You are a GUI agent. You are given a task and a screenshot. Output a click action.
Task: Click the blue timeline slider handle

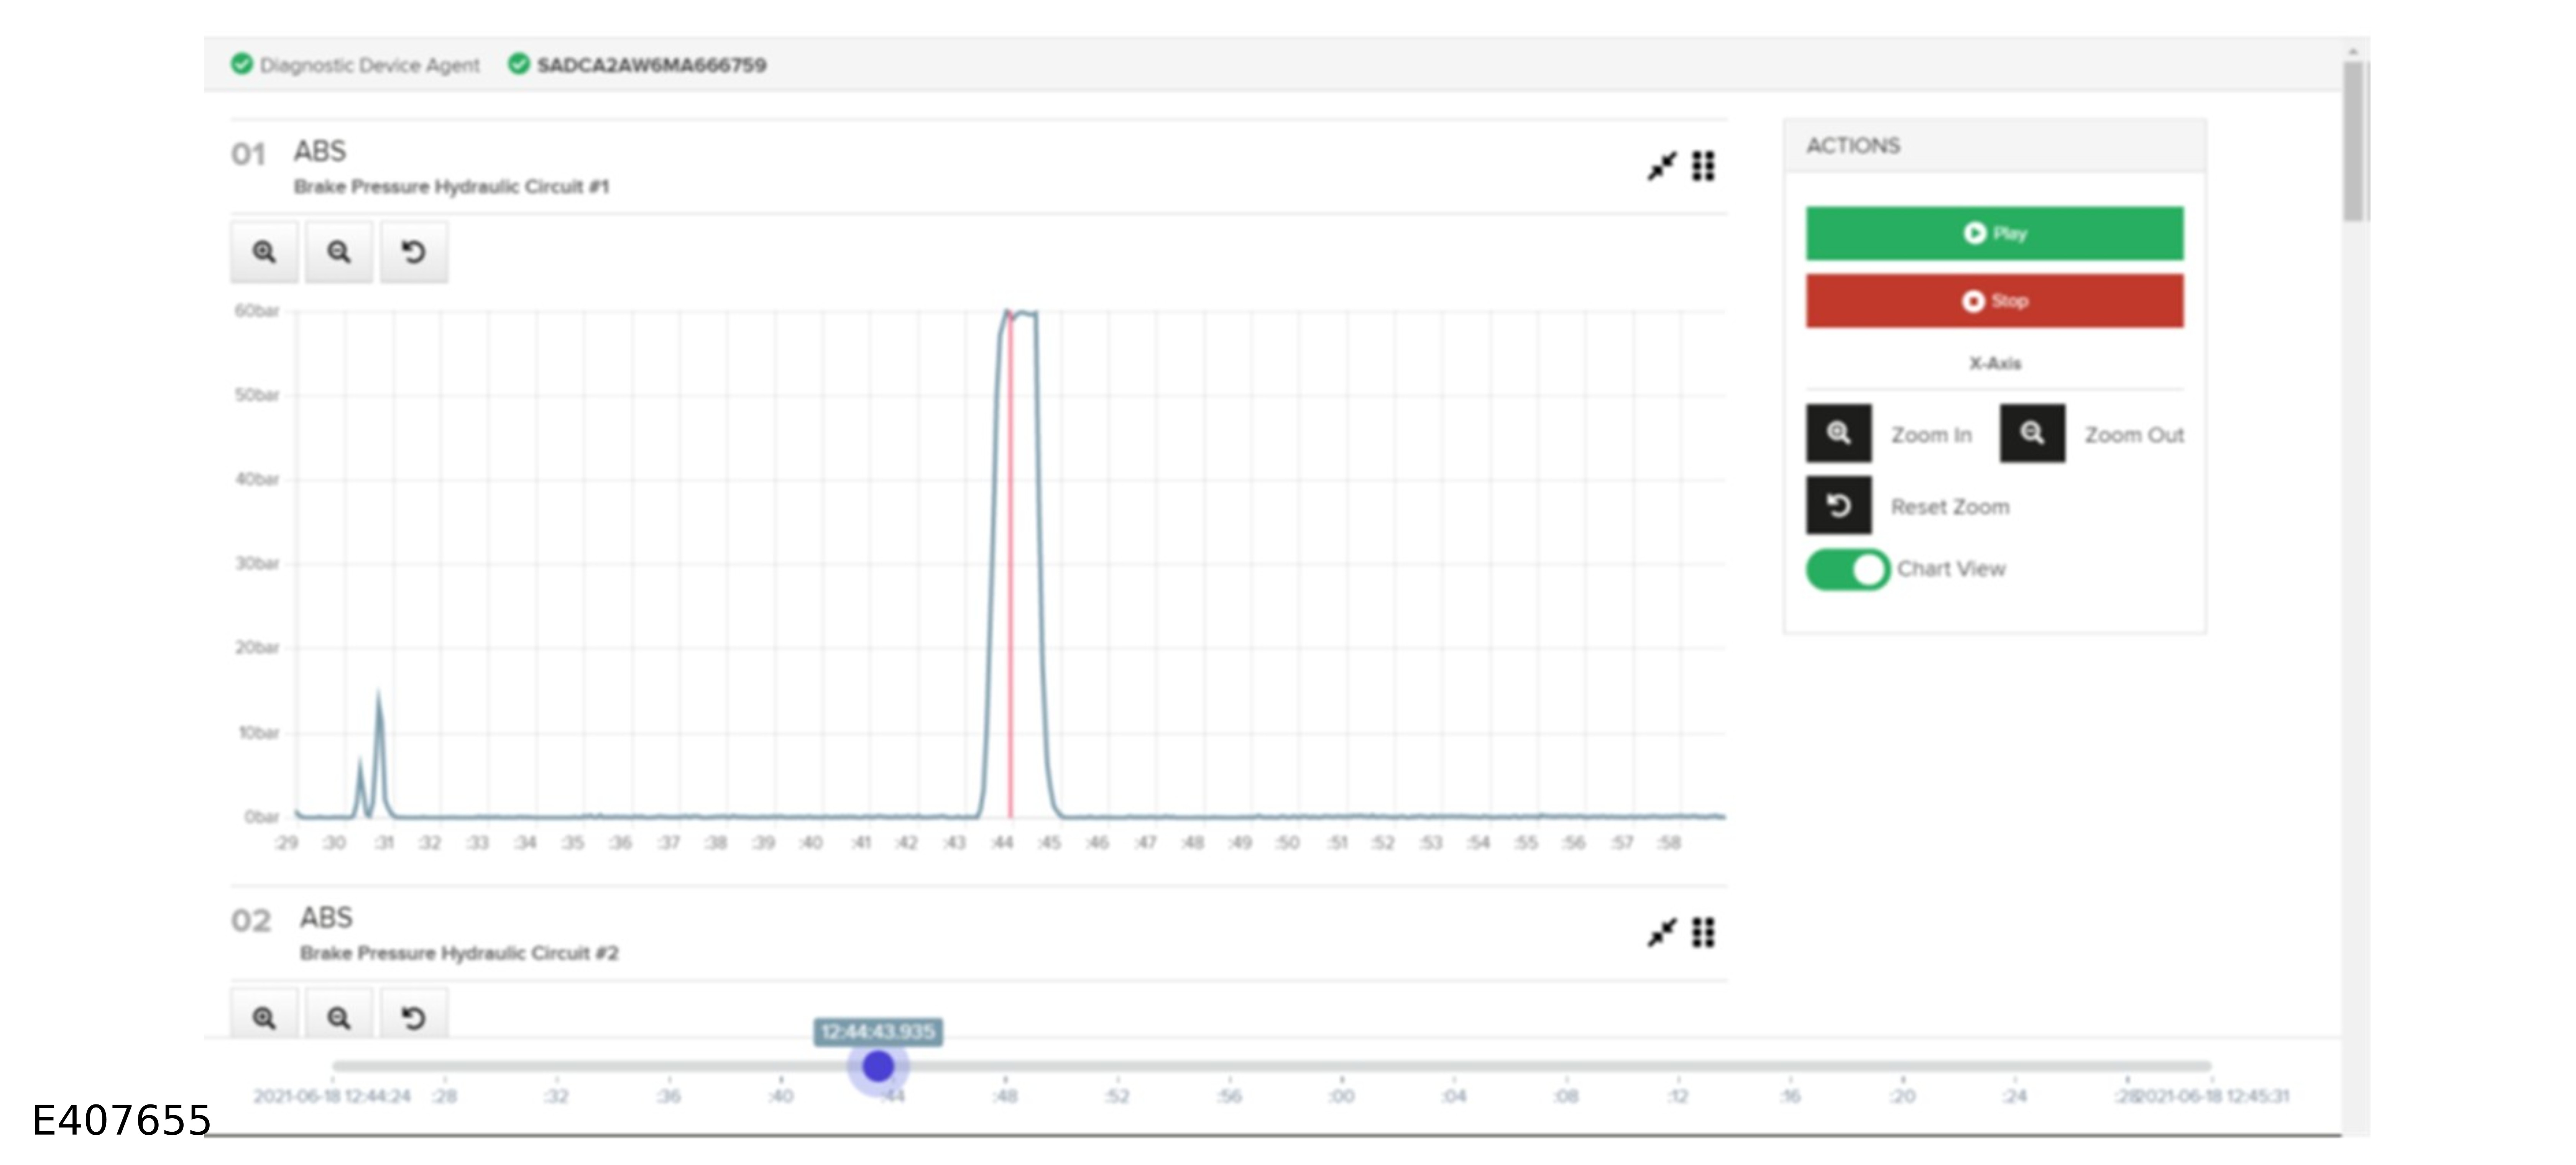coord(878,1066)
